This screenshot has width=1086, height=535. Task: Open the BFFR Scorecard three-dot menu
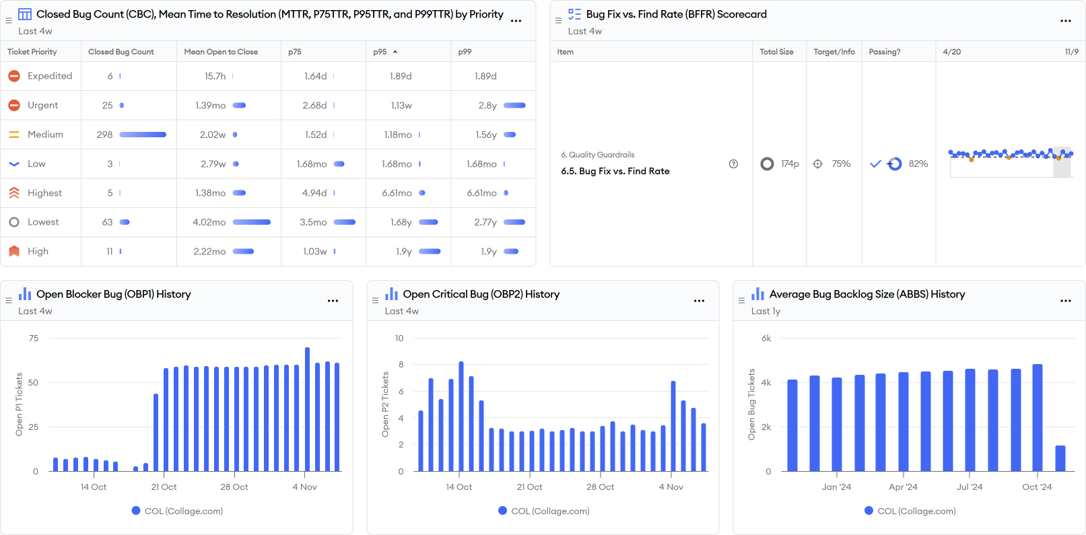(1065, 21)
